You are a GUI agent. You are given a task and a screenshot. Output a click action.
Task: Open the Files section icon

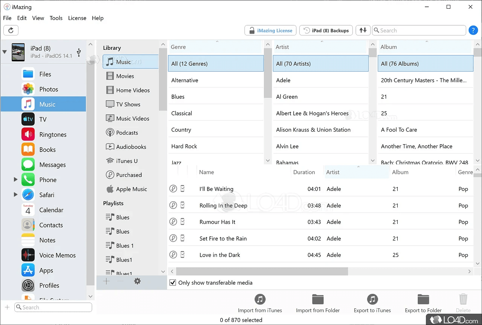(28, 74)
